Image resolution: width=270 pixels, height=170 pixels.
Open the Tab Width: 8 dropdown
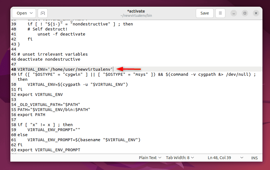[x=180, y=158]
